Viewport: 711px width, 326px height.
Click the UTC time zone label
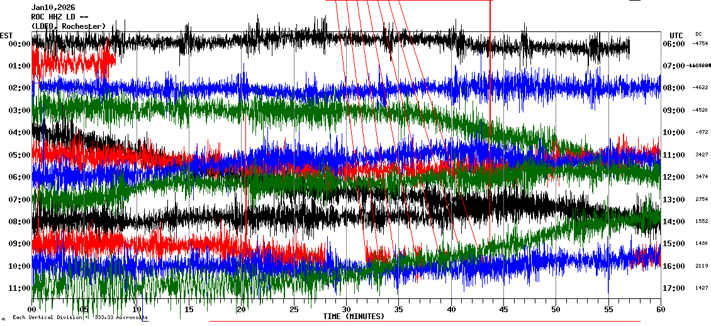pos(676,35)
